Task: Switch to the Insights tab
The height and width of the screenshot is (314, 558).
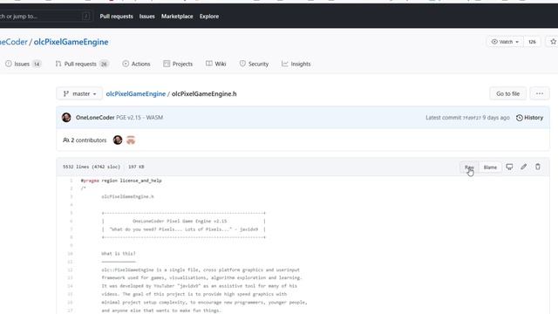Action: tap(296, 64)
